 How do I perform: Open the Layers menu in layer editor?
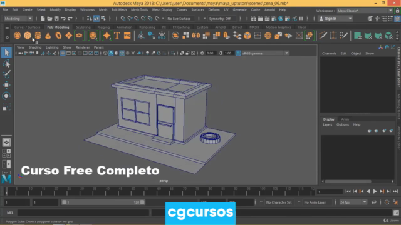(x=327, y=124)
